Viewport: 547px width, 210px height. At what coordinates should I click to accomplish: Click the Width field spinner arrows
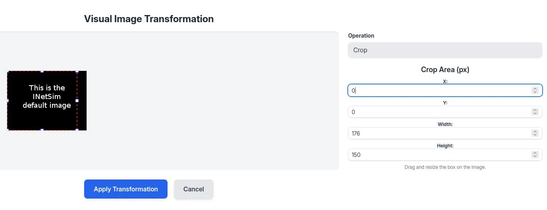click(x=535, y=134)
